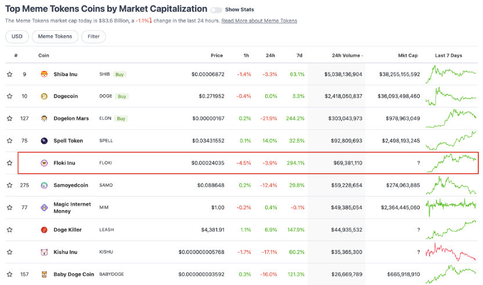This screenshot has height=285, width=483.
Task: Click the Floki Inu logo icon
Action: point(44,163)
